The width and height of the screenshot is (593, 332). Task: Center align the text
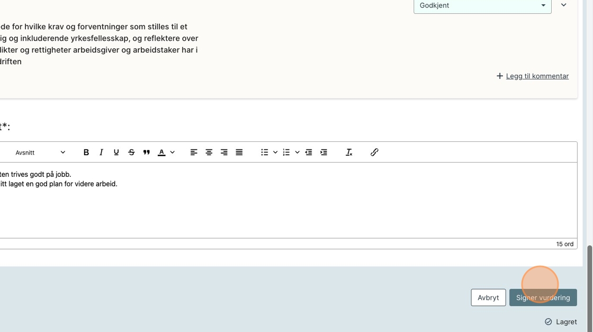209,152
